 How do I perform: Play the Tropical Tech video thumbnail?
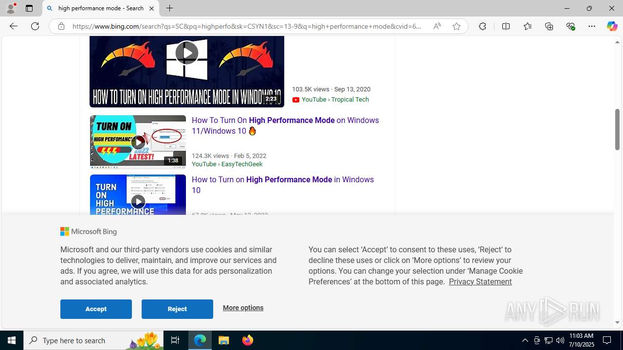pyautogui.click(x=187, y=71)
